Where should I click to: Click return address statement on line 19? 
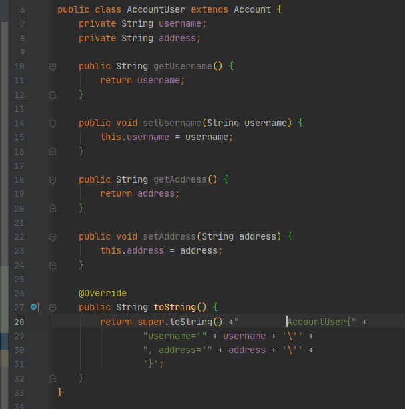tap(140, 193)
